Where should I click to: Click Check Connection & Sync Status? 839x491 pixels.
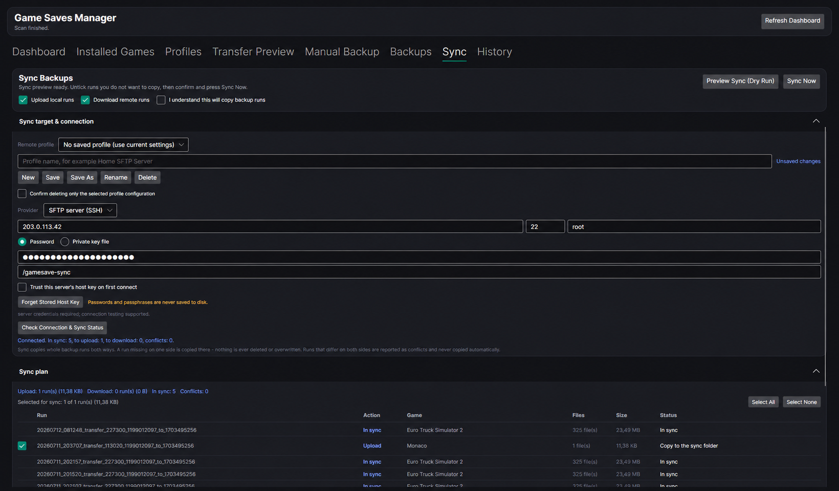[x=62, y=328]
